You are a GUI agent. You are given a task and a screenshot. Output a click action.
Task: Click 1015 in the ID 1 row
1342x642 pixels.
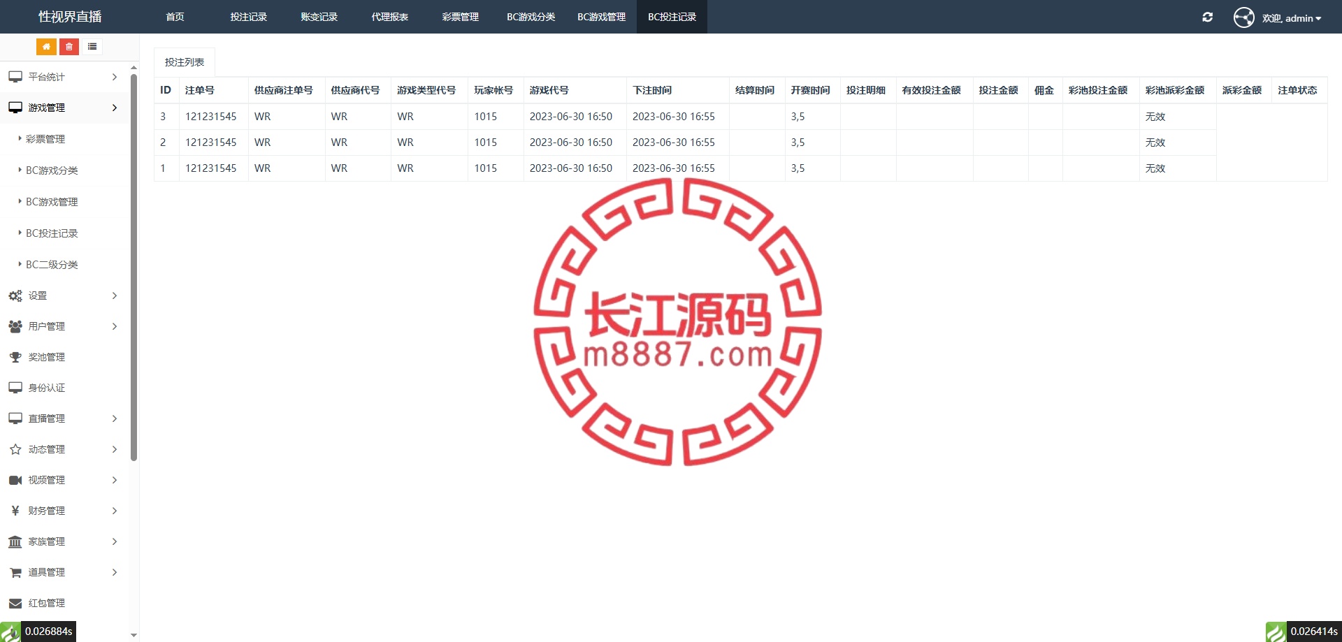coord(486,168)
